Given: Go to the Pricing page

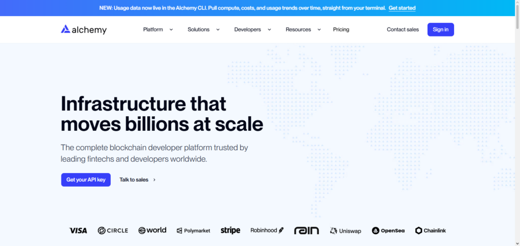Looking at the screenshot, I should pos(341,29).
